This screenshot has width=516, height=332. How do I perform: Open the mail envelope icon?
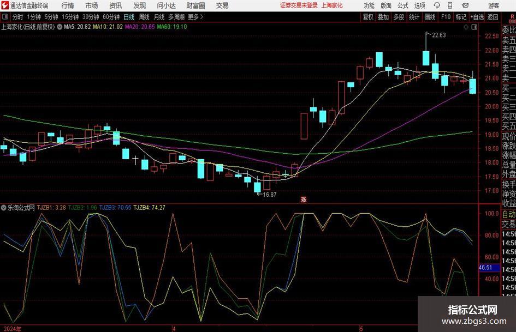click(x=465, y=5)
